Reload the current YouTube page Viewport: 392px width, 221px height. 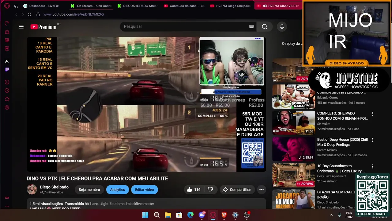click(x=29, y=14)
